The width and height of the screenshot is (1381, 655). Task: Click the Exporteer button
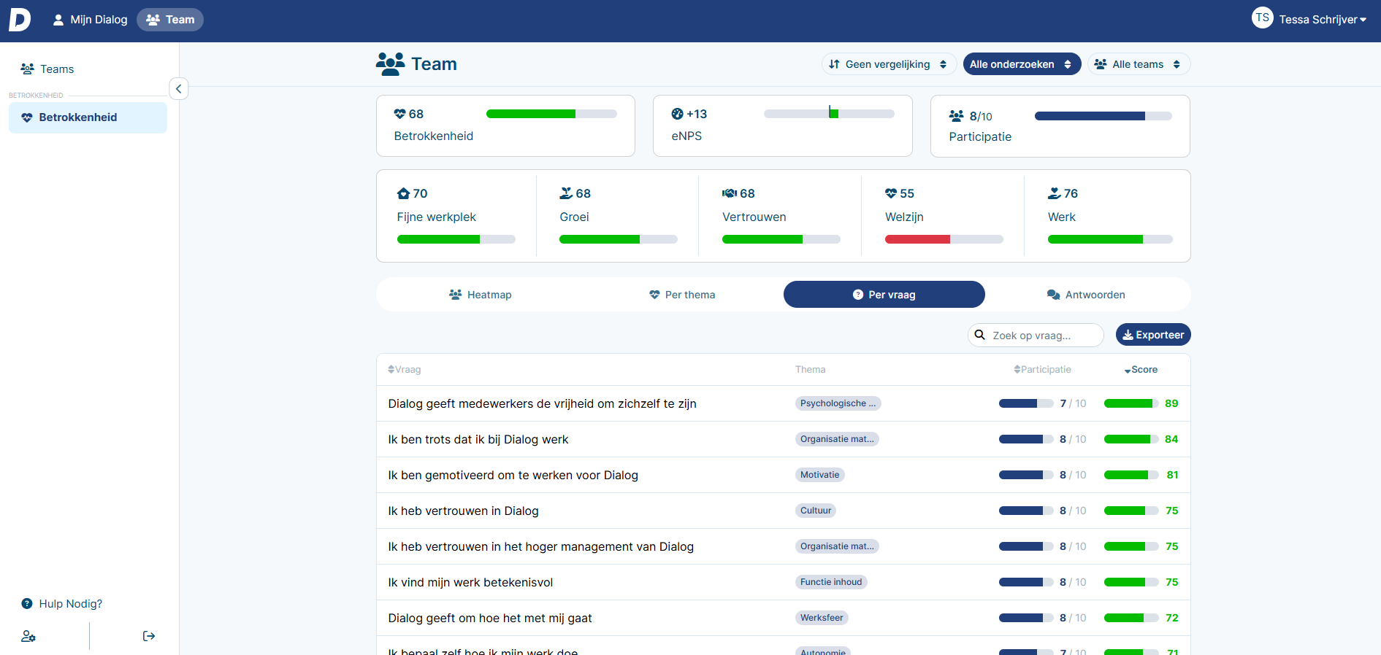point(1153,335)
